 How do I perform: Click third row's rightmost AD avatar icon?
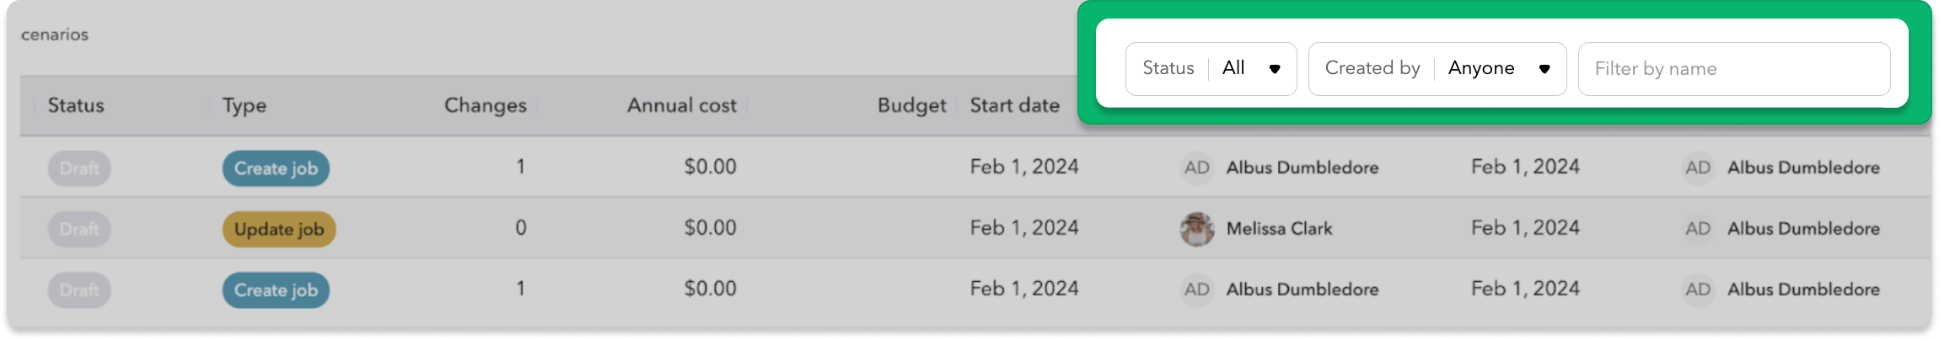(x=1698, y=290)
